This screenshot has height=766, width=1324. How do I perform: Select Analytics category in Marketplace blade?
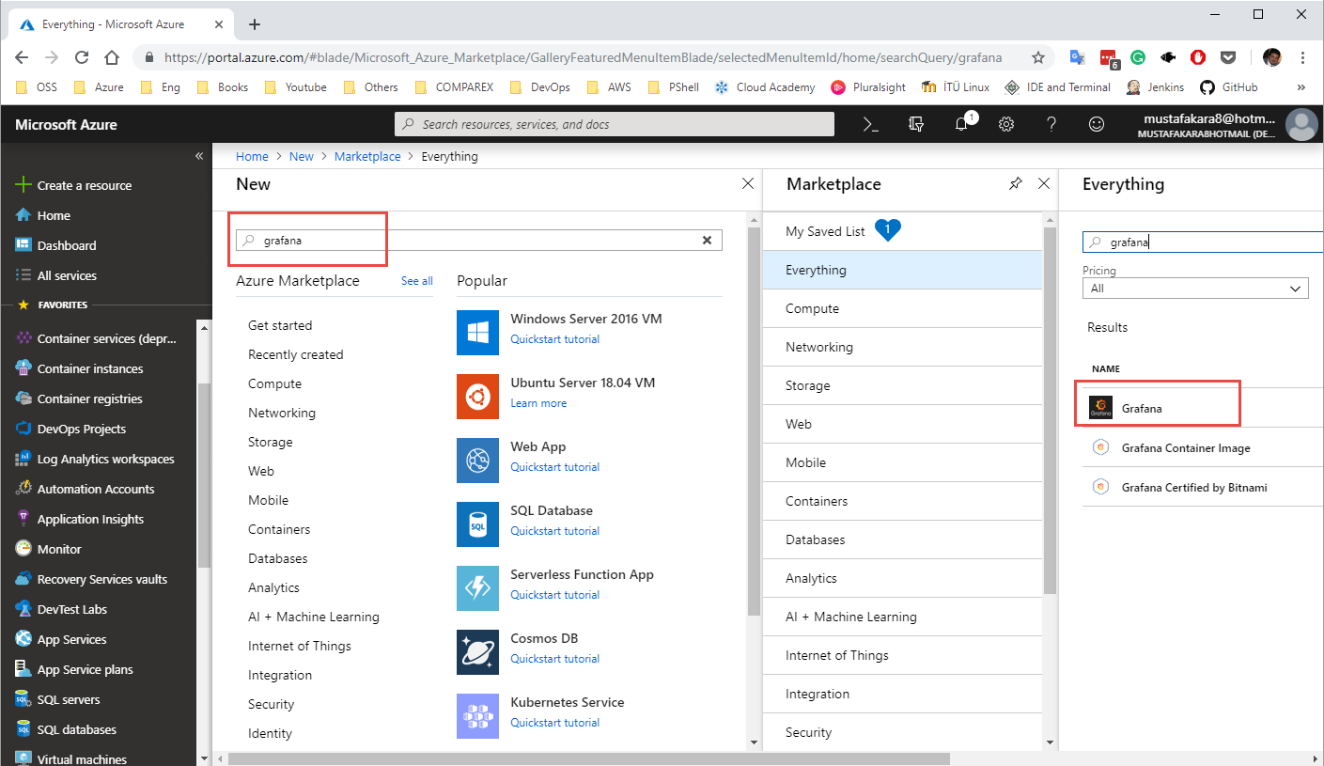coord(902,578)
